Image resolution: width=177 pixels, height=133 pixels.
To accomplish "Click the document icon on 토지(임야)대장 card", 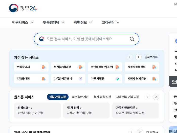I will tap(80, 67).
